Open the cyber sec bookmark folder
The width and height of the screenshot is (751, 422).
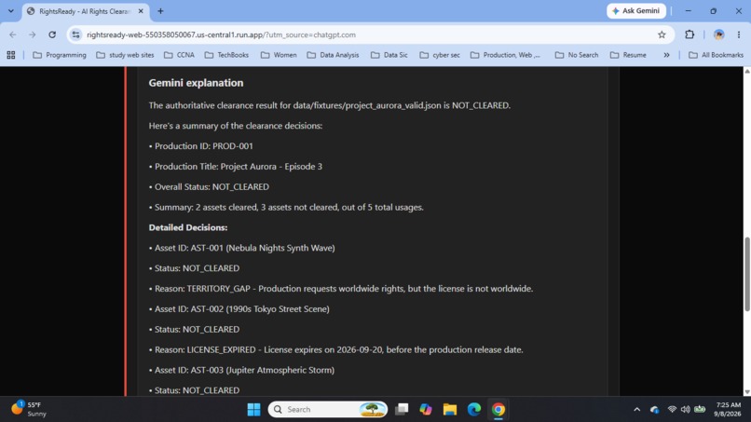coord(440,55)
